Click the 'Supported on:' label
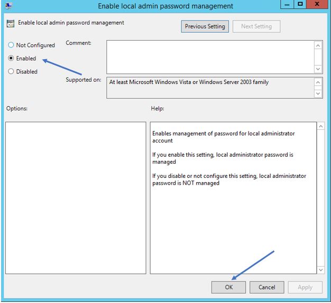Viewport: 331px width, 303px height. click(x=84, y=80)
